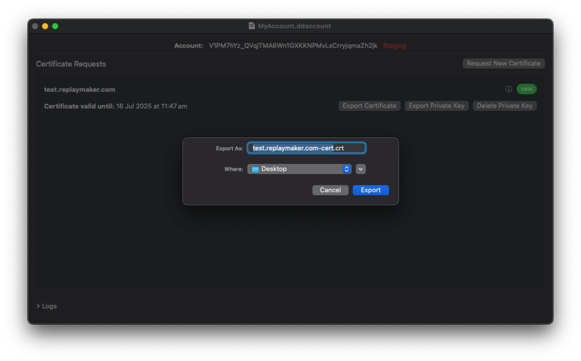Click the info icon beside Valid badge
The image size is (581, 361).
[508, 89]
